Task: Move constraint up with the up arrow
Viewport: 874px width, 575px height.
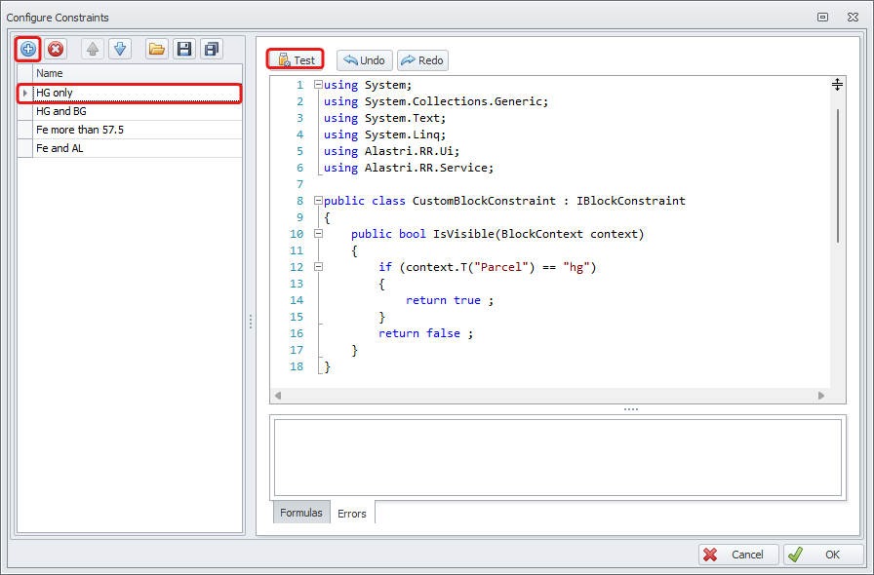Action: click(93, 49)
